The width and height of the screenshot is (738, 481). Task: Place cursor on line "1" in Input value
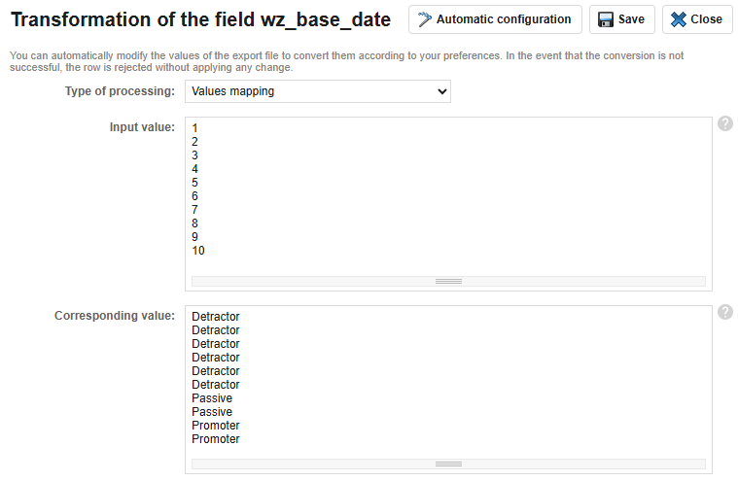pyautogui.click(x=195, y=128)
